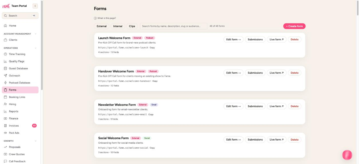This screenshot has height=164, width=359.
Task: Click the Reports bar chart icon
Action: coord(5,111)
